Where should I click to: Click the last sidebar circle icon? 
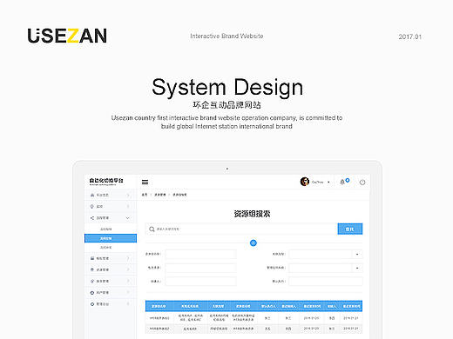[92, 304]
